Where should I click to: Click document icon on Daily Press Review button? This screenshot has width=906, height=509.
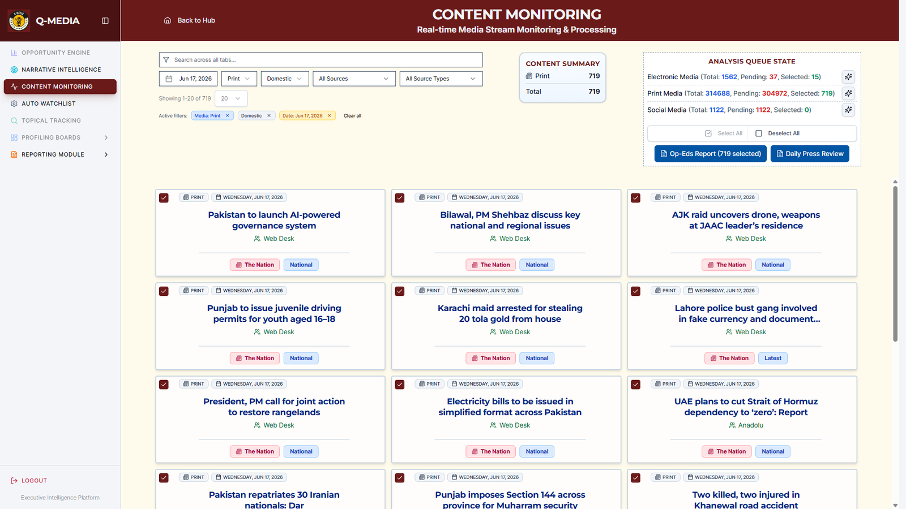(x=780, y=154)
